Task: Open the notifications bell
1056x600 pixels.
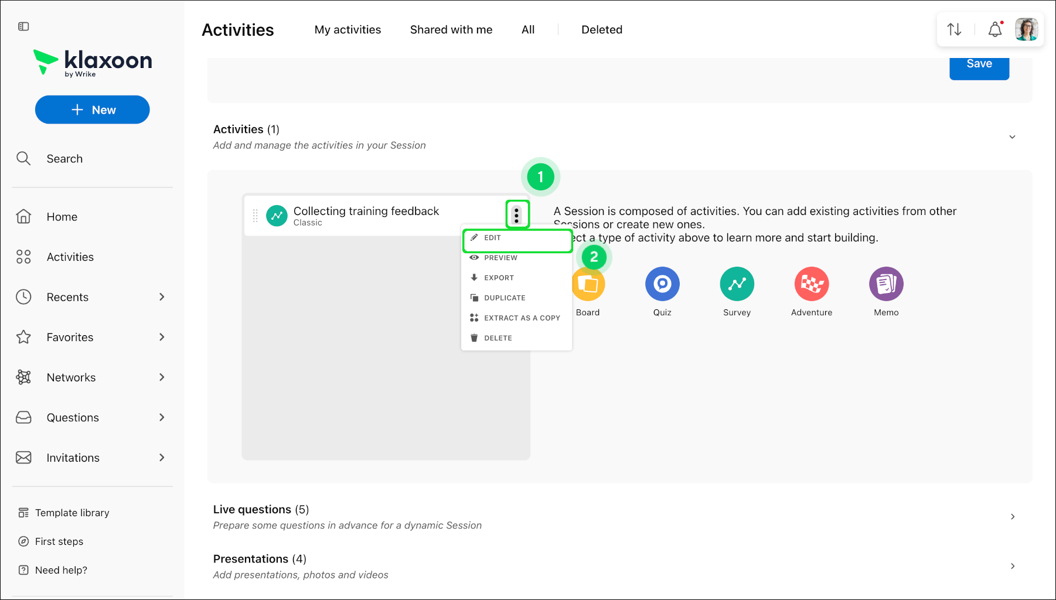Action: 995,29
